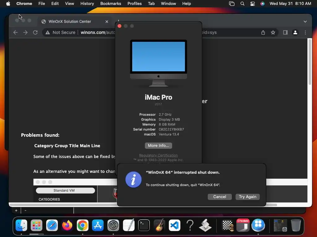This screenshot has width=317, height=237.
Task: Toggle Chrome's side panel
Action: tap(285, 32)
